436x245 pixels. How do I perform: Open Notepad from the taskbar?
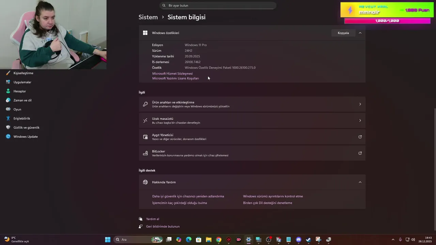(289, 240)
